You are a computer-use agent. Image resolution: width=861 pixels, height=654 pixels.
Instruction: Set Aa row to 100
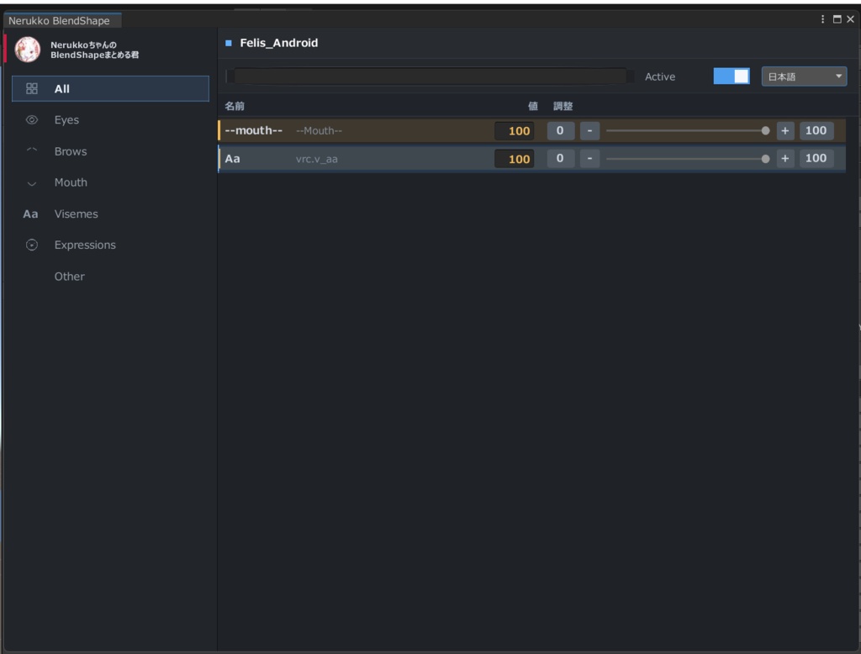816,159
